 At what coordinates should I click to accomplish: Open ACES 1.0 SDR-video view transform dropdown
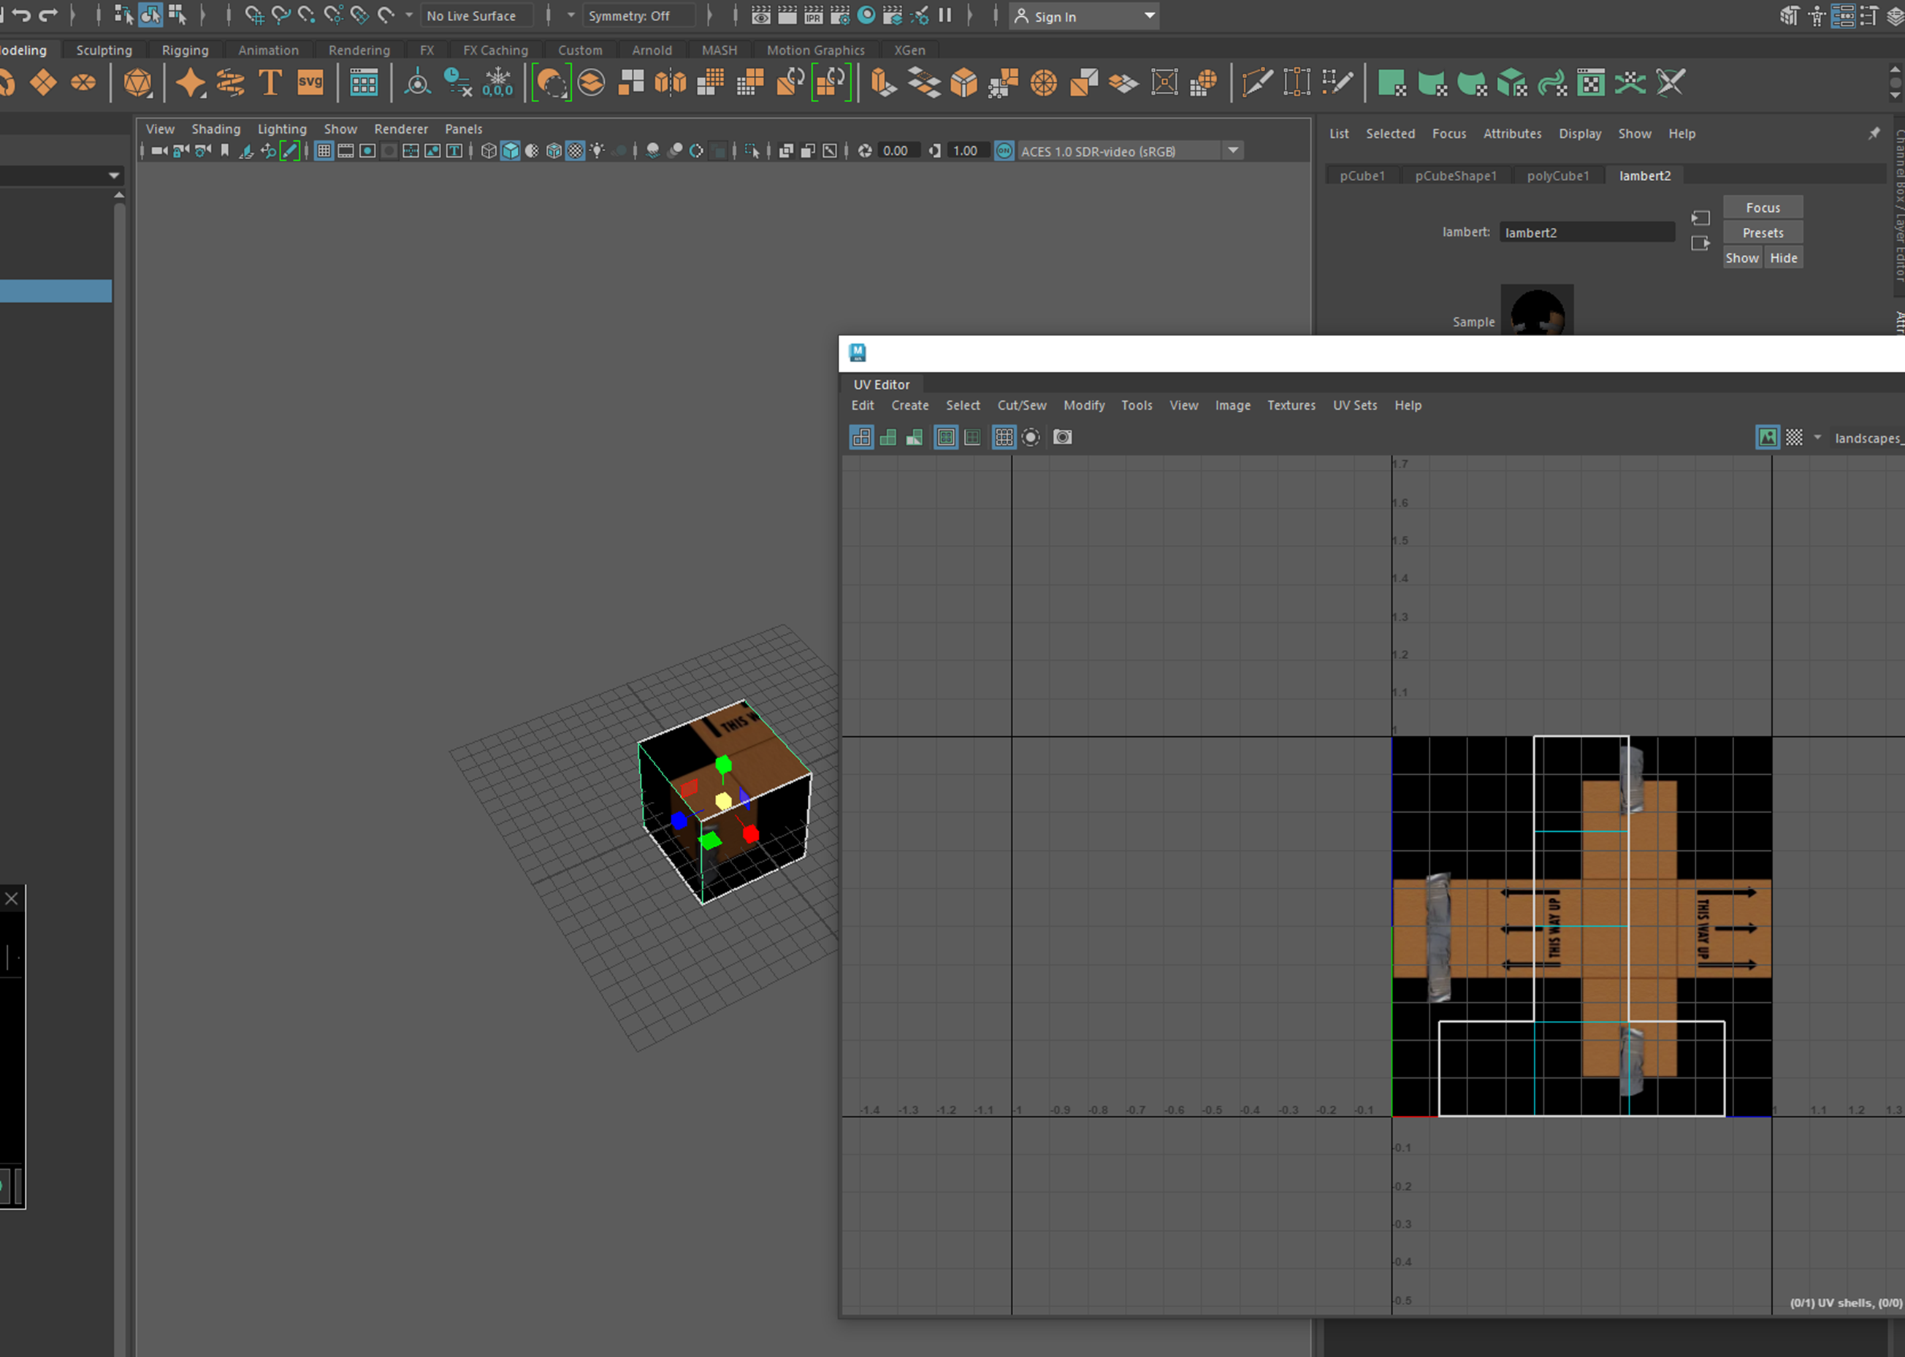click(x=1232, y=150)
